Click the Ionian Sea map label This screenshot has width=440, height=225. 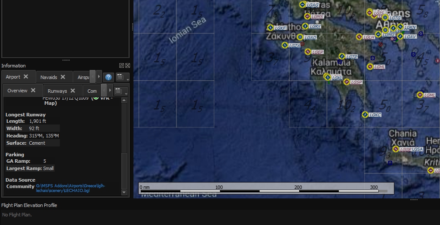click(188, 29)
